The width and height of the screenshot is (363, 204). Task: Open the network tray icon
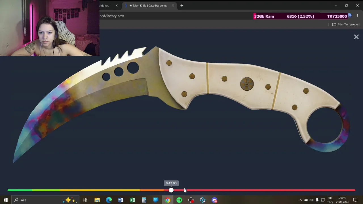323,200
